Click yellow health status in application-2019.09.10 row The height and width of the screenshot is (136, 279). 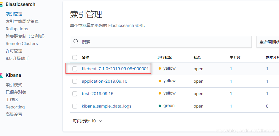[167, 81]
